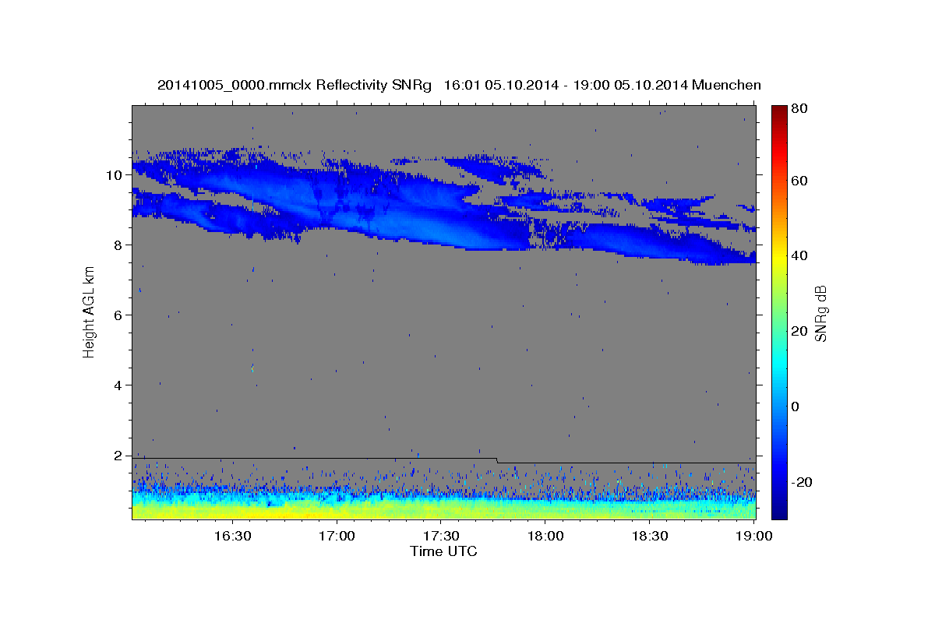Viewport: 935px width, 623px height.
Task: Click the colorbar value 60
Action: click(799, 181)
